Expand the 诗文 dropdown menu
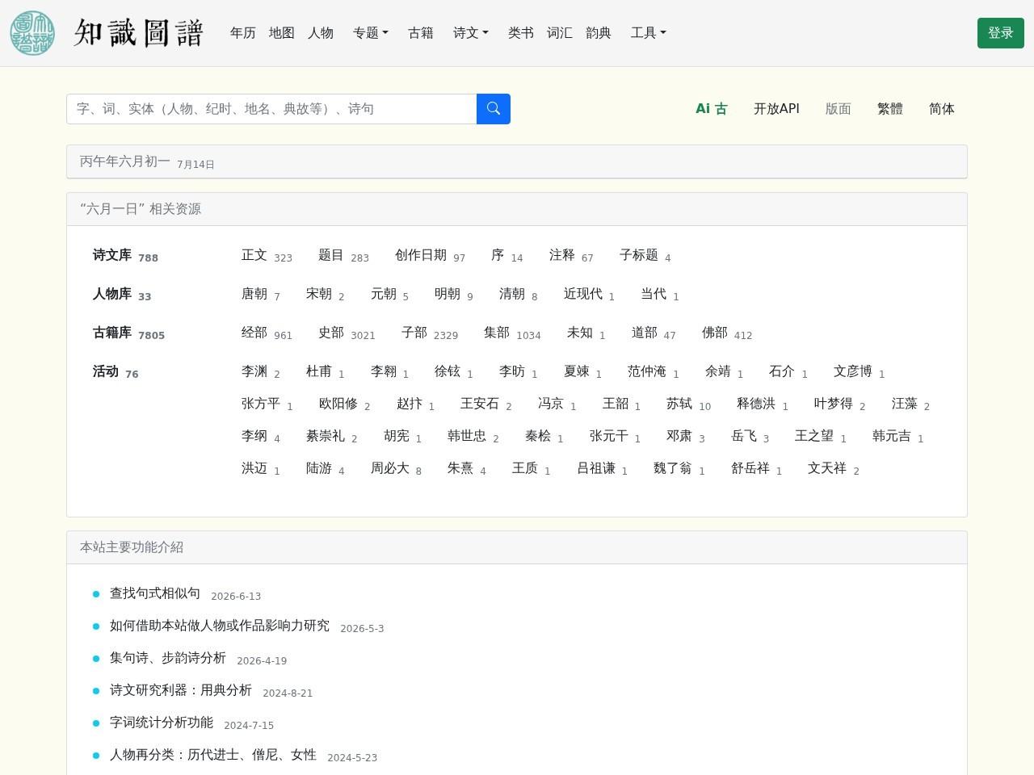 coord(471,33)
